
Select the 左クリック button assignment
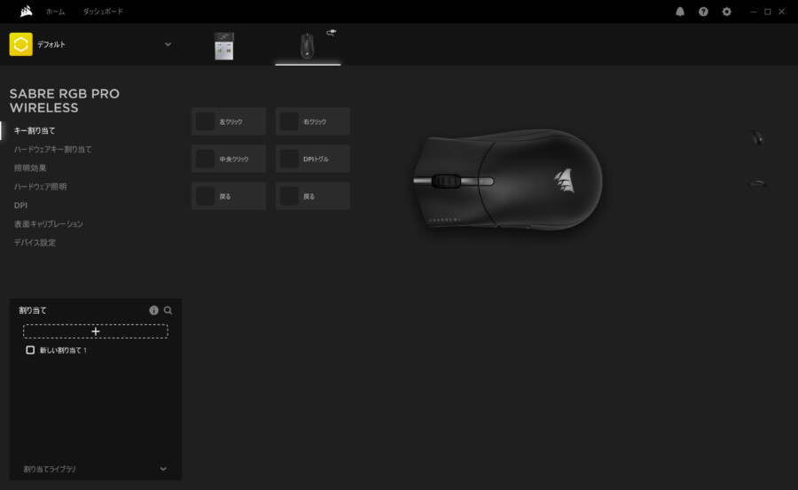229,121
